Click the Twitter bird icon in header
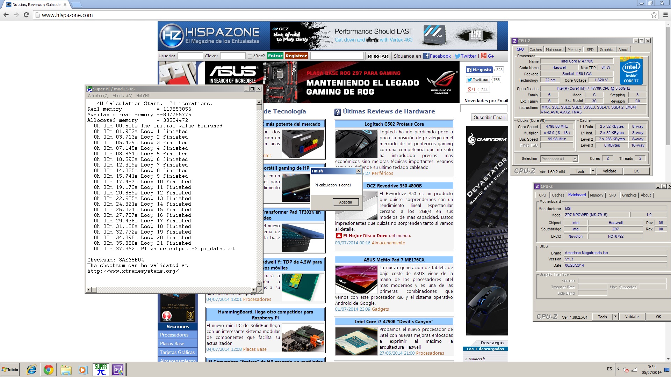The width and height of the screenshot is (671, 377). 457,56
